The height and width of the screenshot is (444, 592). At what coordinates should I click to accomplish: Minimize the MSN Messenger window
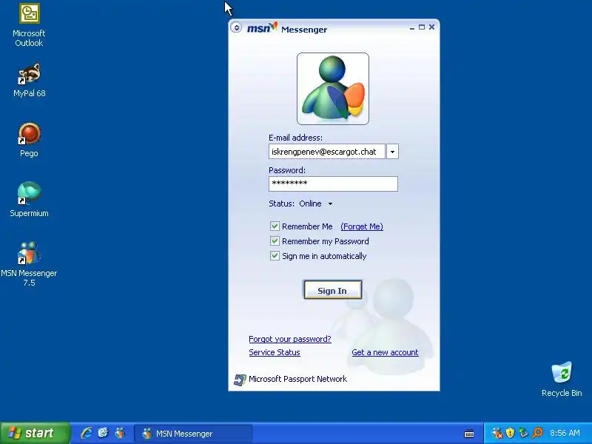(412, 27)
